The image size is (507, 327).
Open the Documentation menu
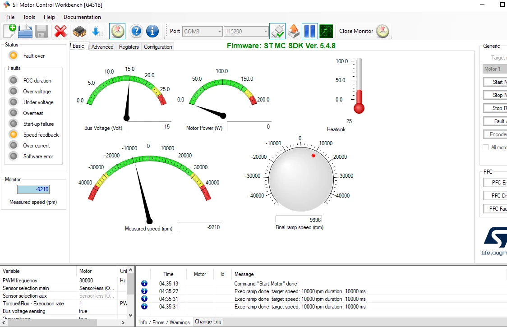(82, 17)
